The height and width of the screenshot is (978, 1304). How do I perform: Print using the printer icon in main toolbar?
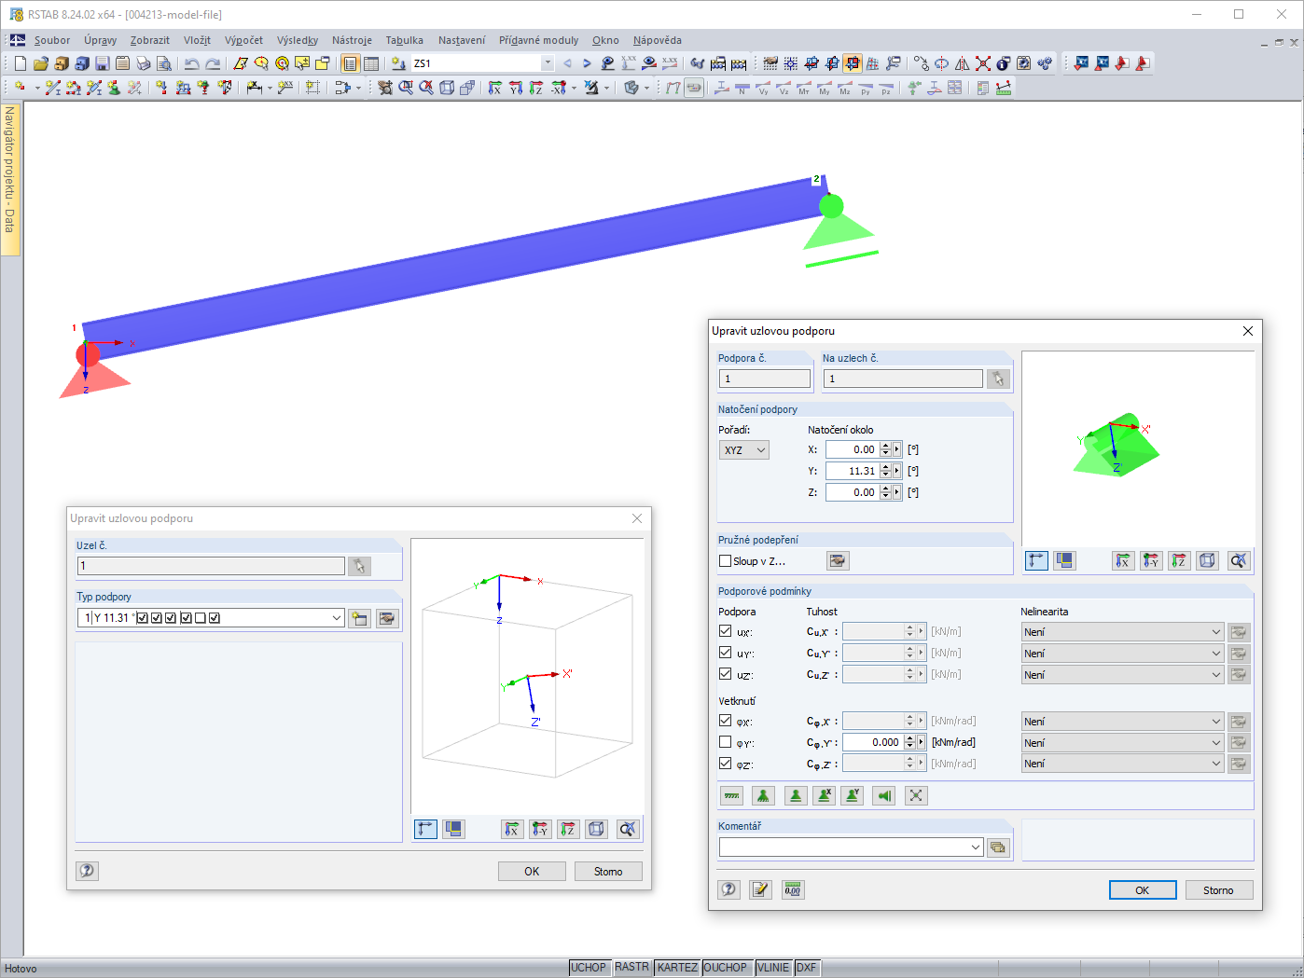144,63
